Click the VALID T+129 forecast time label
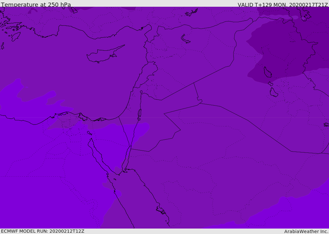Image resolution: width=329 pixels, height=234 pixels. (282, 5)
